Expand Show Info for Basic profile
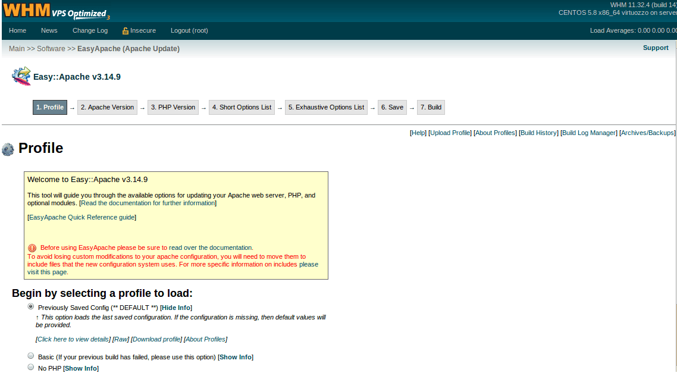This screenshot has width=677, height=376. point(236,357)
